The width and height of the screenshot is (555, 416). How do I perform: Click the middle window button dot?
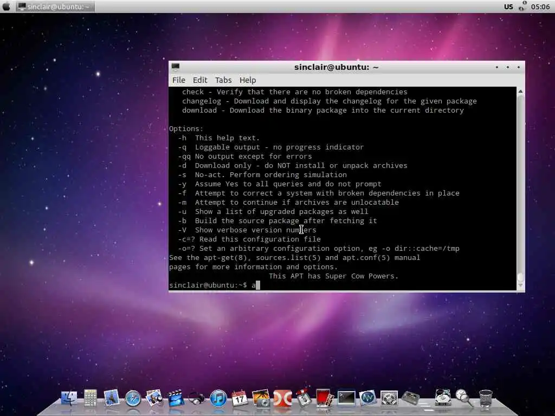click(x=507, y=67)
